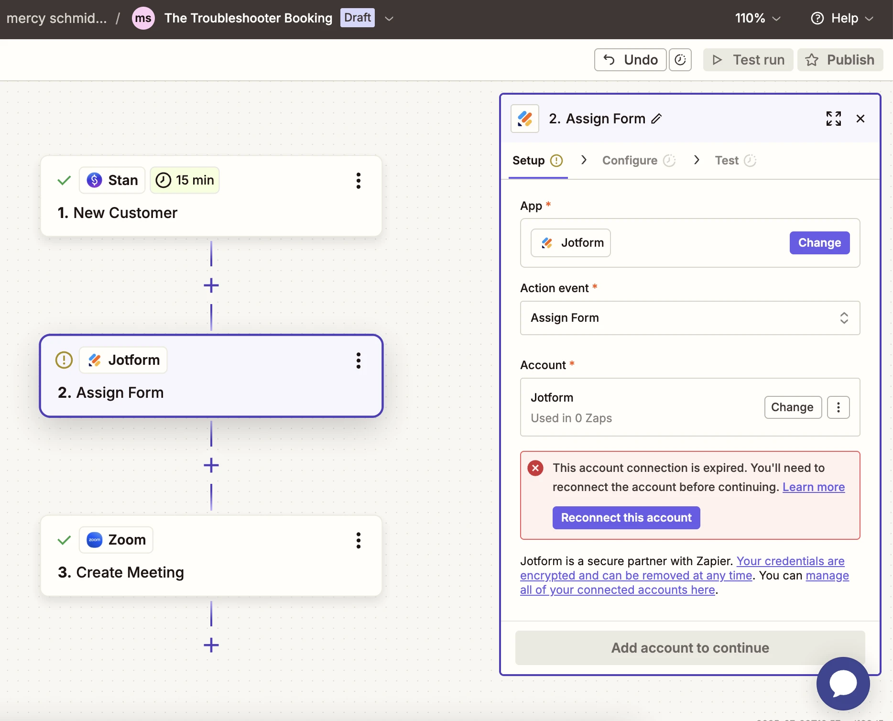Click the warning icon on Assign Form card
Image resolution: width=893 pixels, height=721 pixels.
[x=64, y=360]
